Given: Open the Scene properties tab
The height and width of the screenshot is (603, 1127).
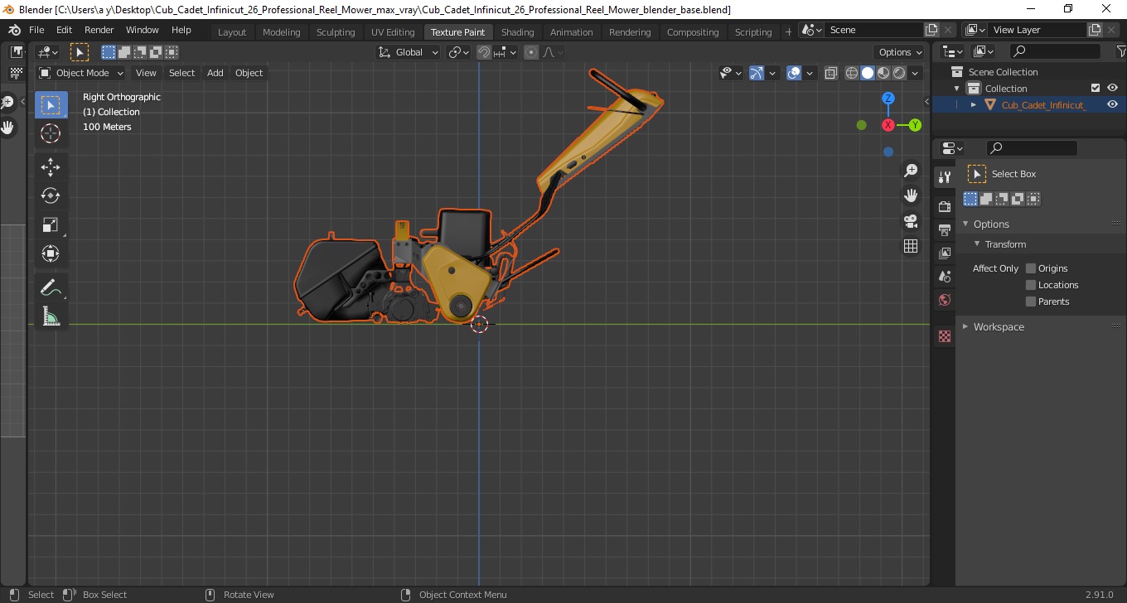Looking at the screenshot, I should pos(944,276).
